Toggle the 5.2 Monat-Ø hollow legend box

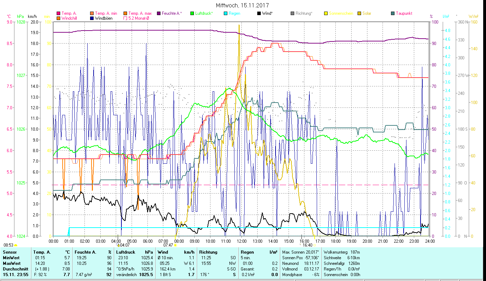click(125, 18)
